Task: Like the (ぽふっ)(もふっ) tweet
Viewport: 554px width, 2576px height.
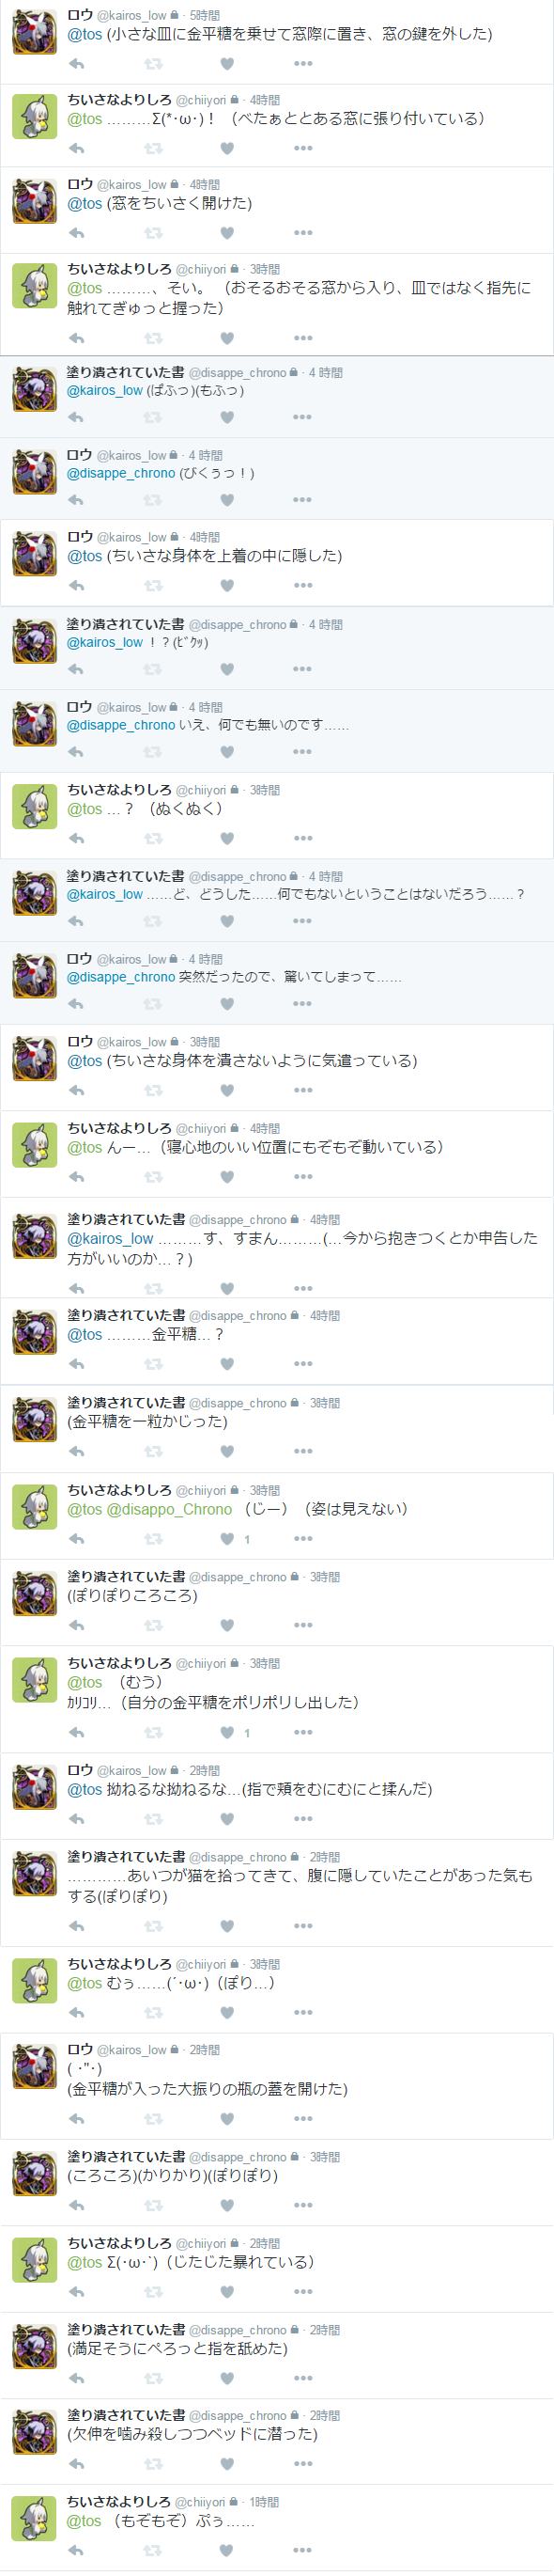Action: 226,417
